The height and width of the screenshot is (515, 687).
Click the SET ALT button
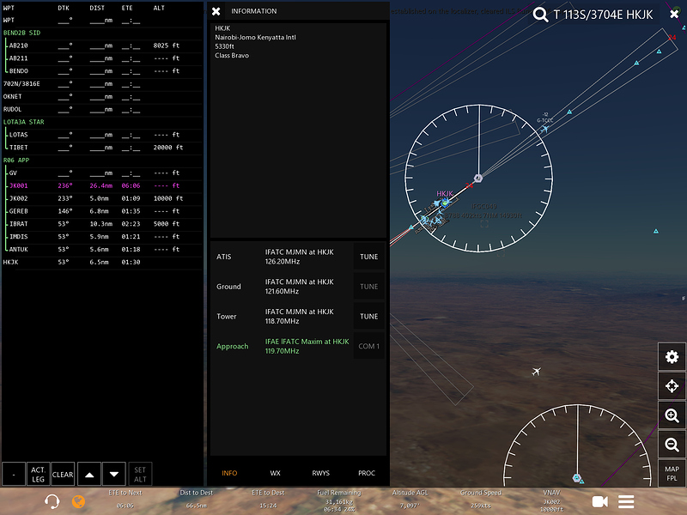[140, 475]
